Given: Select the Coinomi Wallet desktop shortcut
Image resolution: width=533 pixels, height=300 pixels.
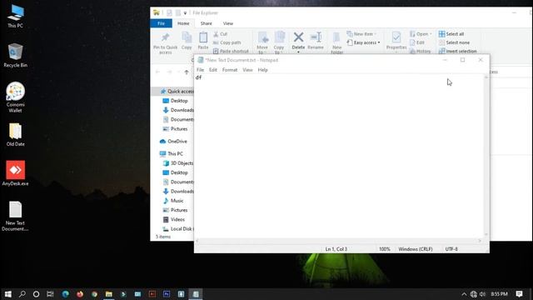Looking at the screenshot, I should [x=15, y=97].
